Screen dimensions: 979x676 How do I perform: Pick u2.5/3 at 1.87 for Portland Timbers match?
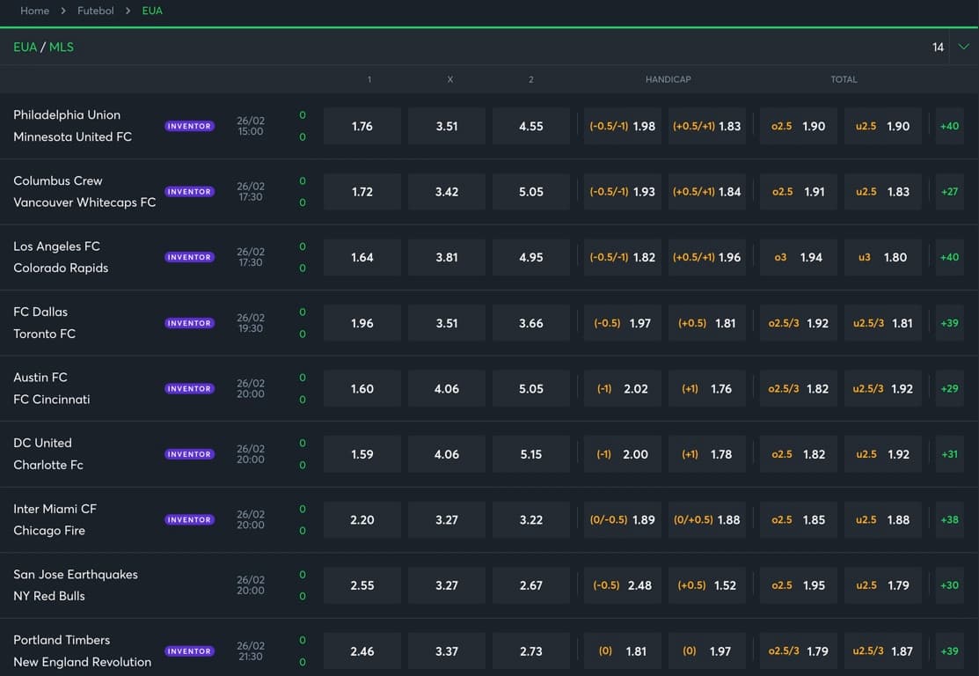point(883,651)
